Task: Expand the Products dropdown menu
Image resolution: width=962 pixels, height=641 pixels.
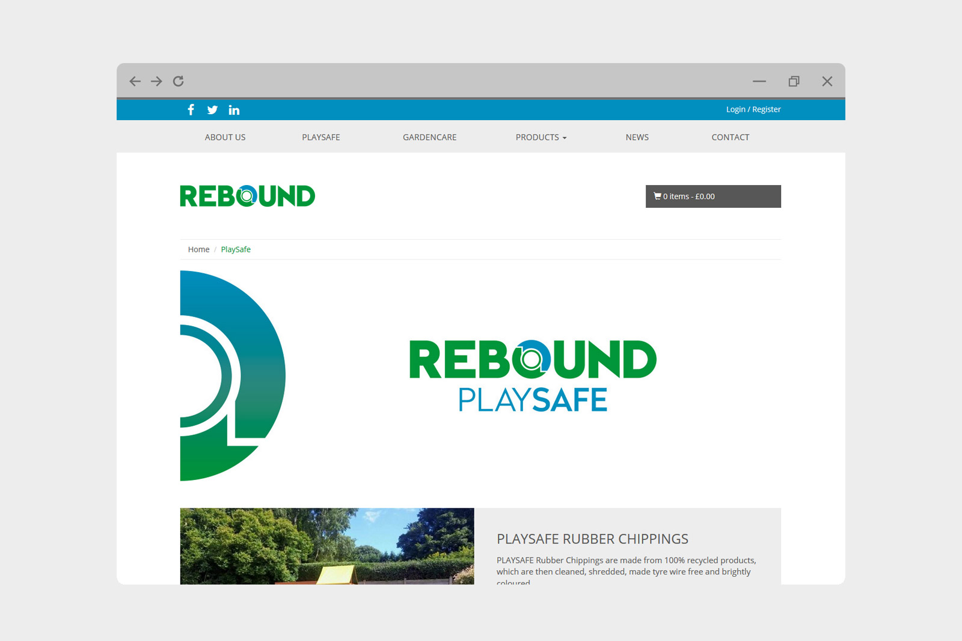Action: [x=541, y=137]
